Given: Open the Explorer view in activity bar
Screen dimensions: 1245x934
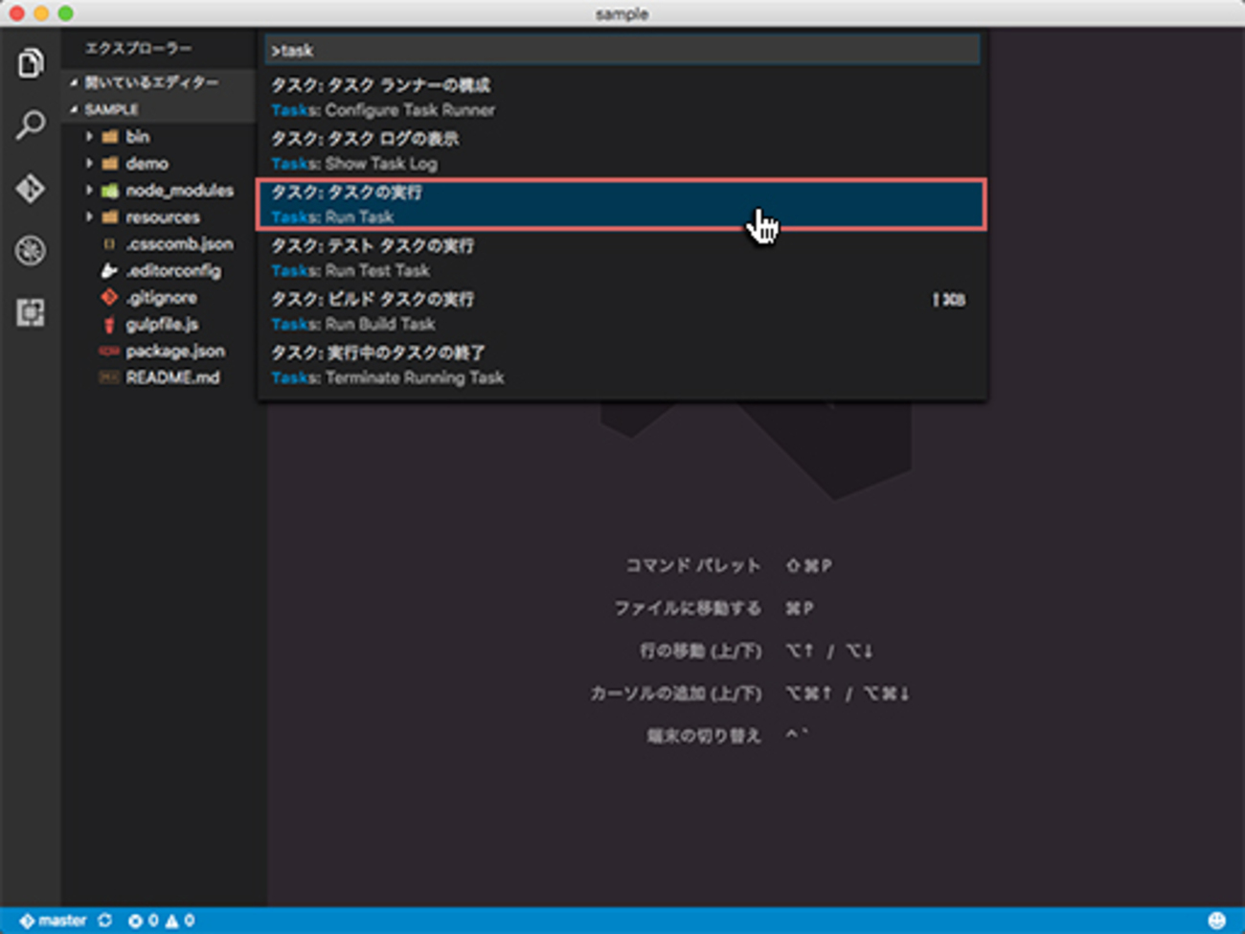Looking at the screenshot, I should point(31,64).
